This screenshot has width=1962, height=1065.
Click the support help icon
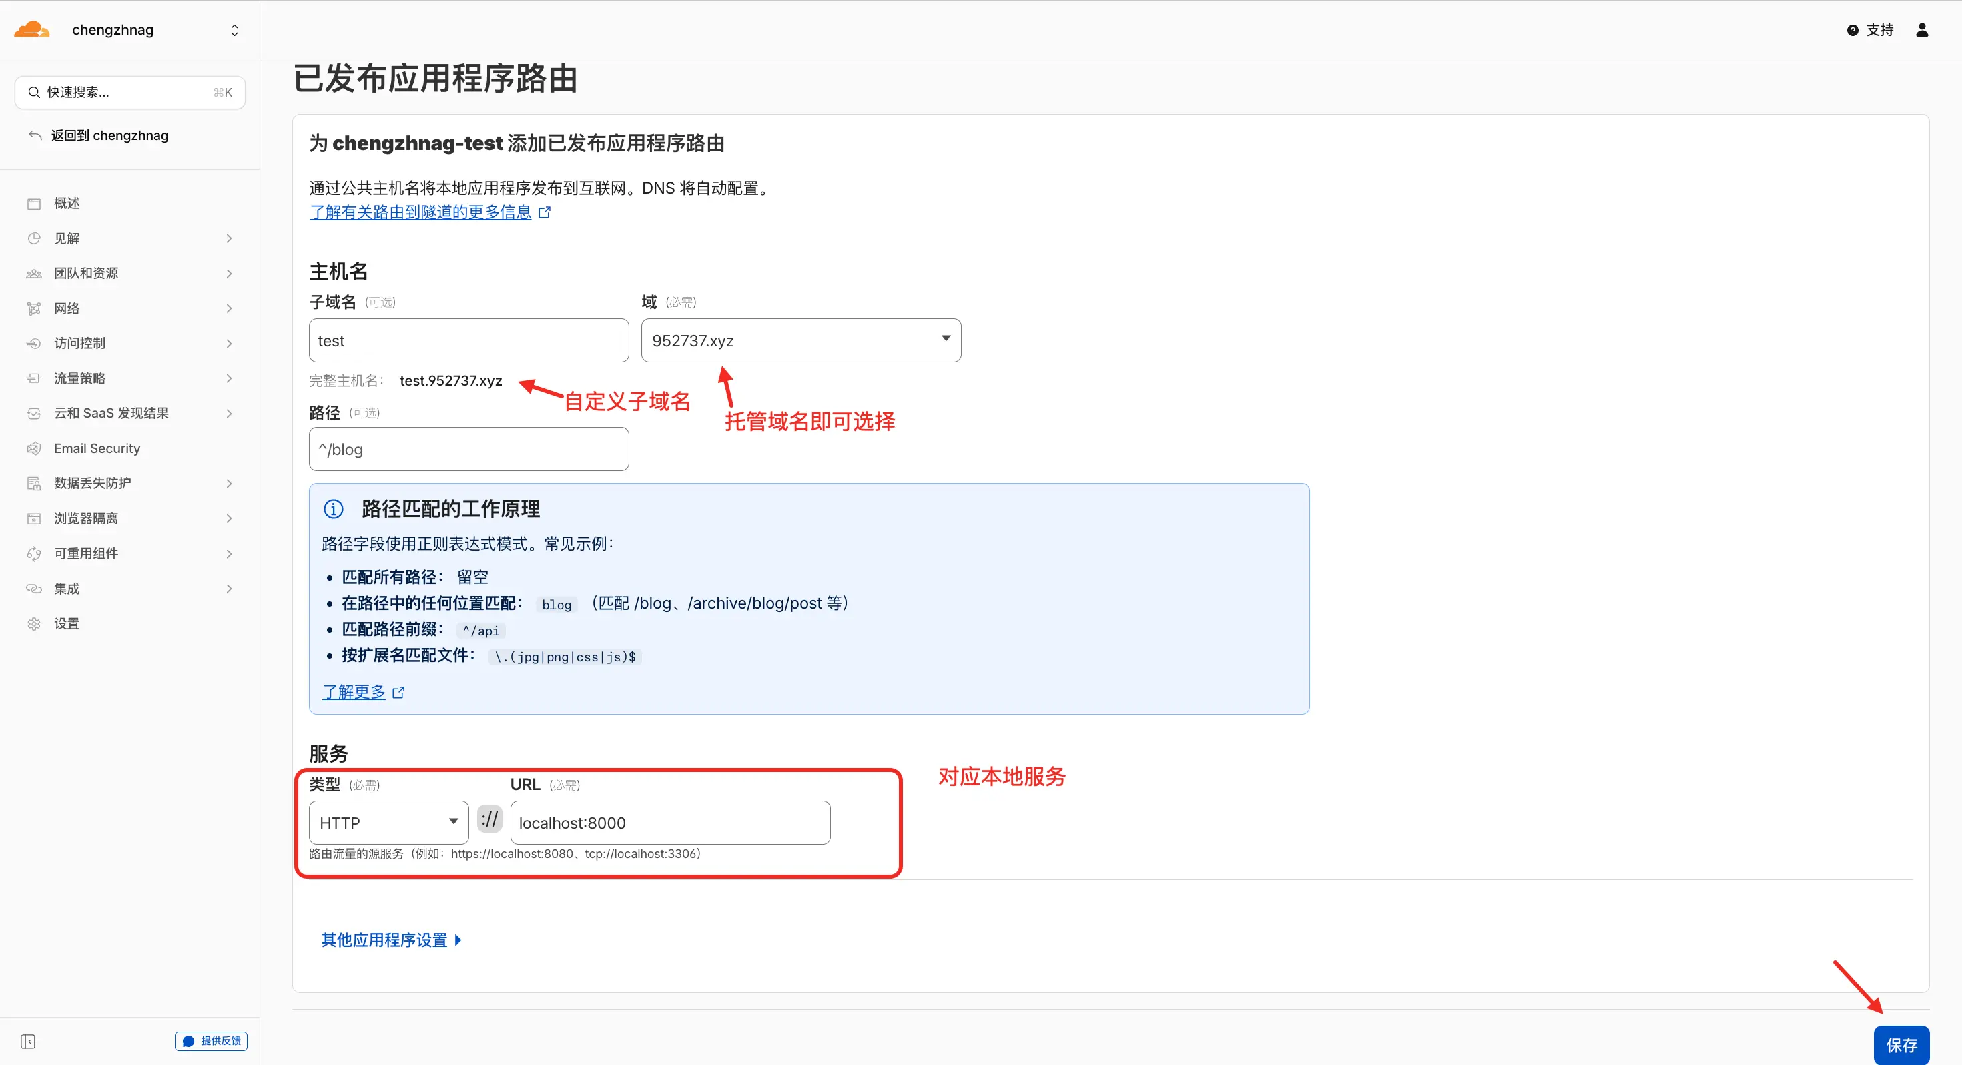pos(1853,31)
